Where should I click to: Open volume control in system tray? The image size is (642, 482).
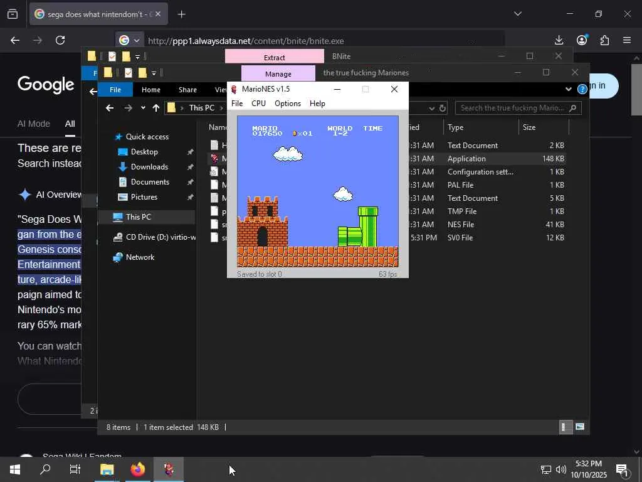561,469
